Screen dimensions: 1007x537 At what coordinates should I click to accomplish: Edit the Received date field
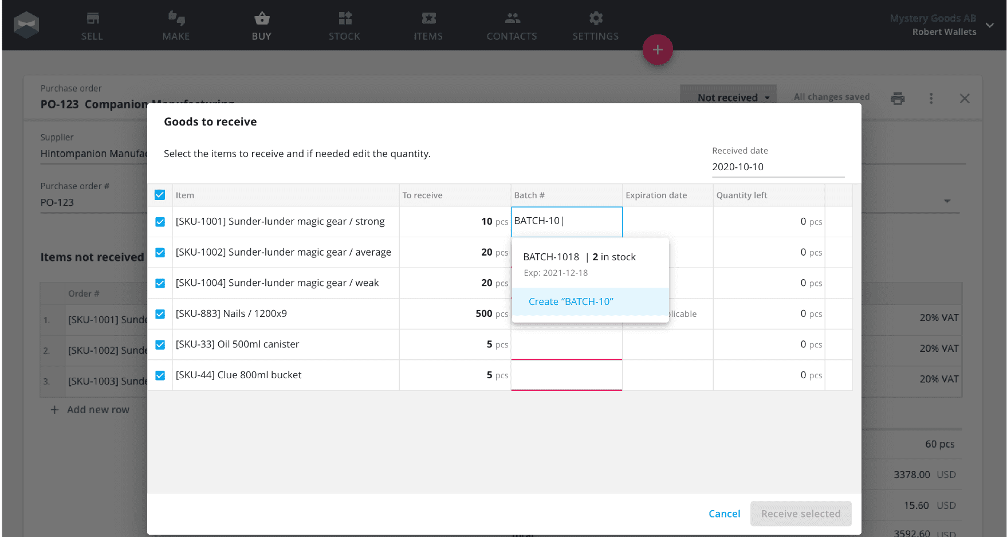(778, 167)
